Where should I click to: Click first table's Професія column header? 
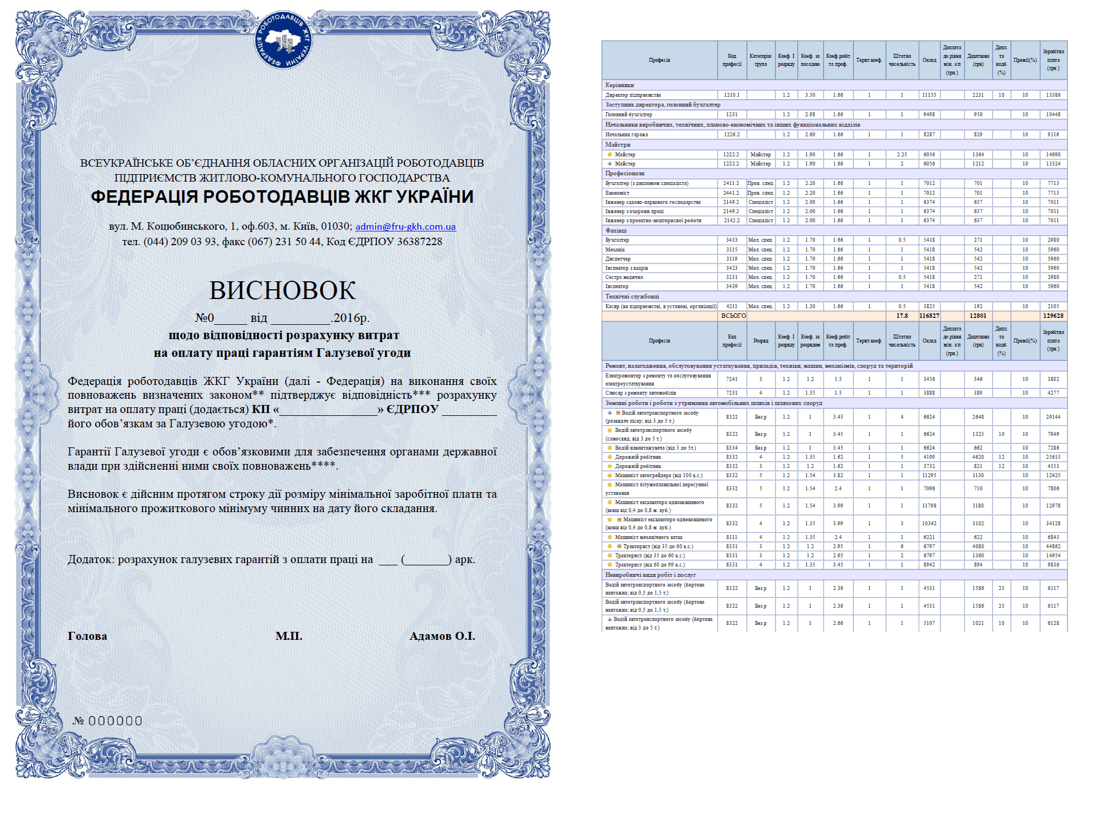[659, 60]
